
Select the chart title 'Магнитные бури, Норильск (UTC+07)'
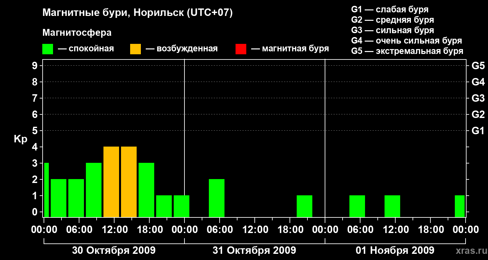point(138,13)
